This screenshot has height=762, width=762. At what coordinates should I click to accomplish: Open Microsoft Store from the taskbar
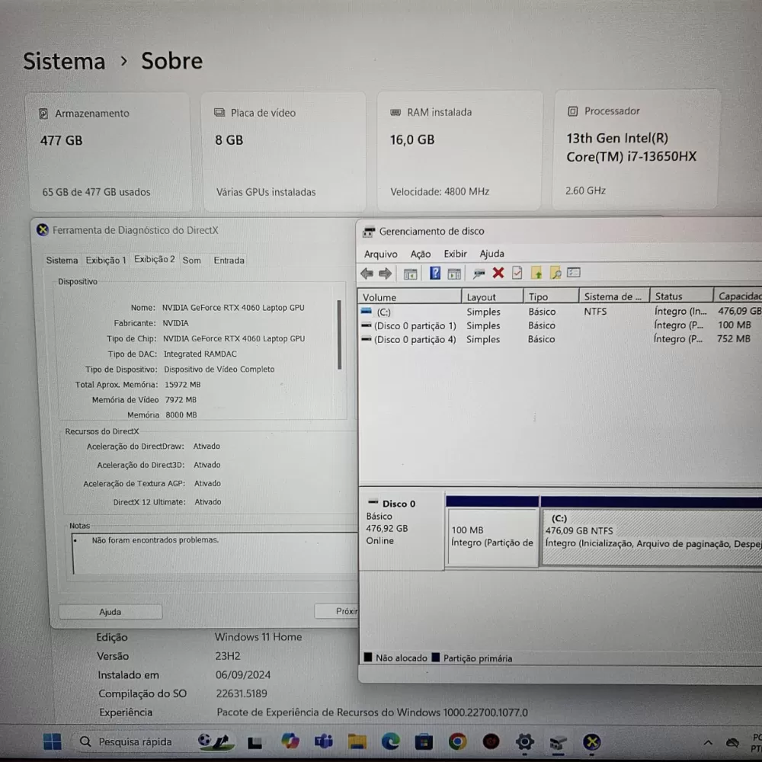click(x=424, y=742)
